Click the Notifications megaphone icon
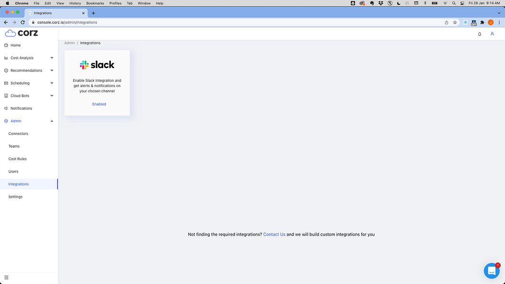This screenshot has height=284, width=505. [6, 108]
